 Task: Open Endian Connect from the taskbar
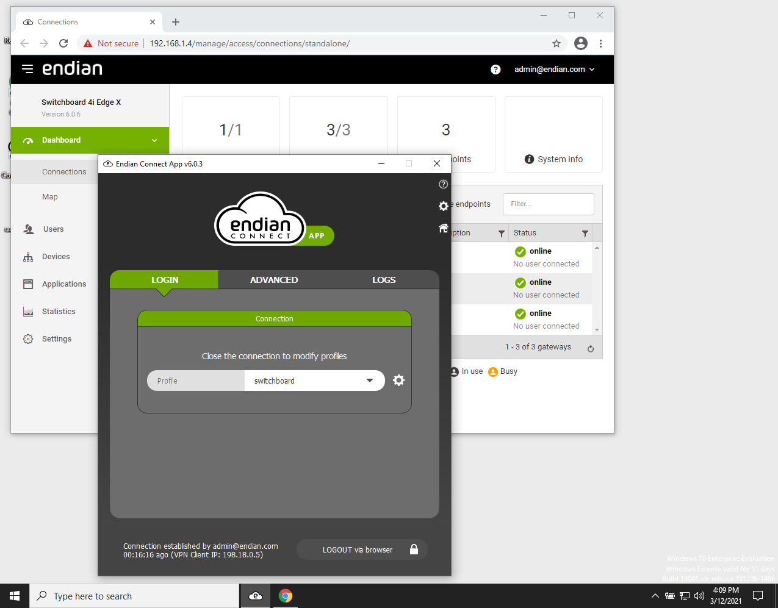pyautogui.click(x=256, y=596)
